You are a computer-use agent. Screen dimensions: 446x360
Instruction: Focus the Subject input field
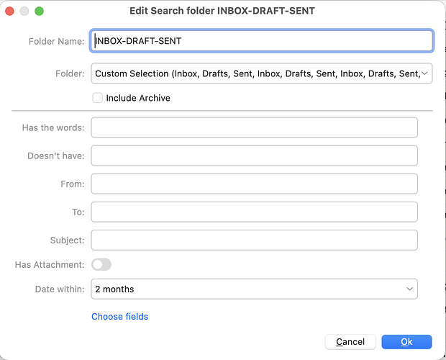[254, 240]
